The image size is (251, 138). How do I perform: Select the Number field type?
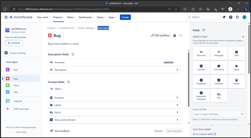(x=201, y=68)
